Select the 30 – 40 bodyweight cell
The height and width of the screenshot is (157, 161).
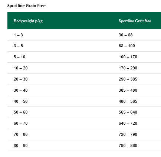point(21,90)
